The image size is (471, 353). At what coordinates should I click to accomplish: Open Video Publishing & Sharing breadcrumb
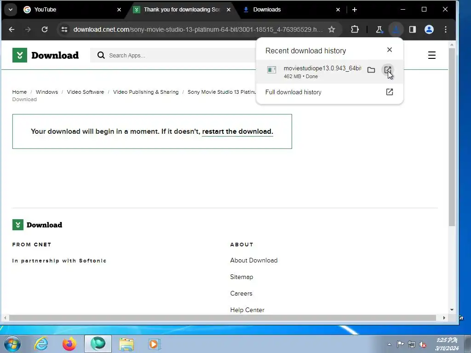pos(146,92)
